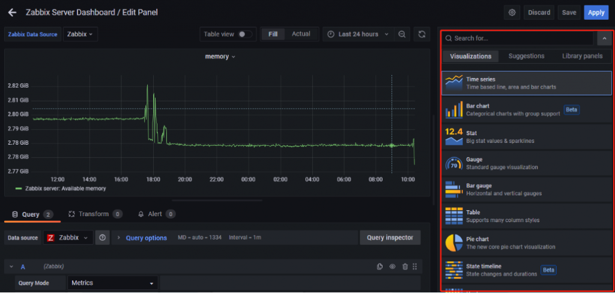This screenshot has width=615, height=293.
Task: Click the vertical scrollbar beside the graph panel
Action: point(433,160)
